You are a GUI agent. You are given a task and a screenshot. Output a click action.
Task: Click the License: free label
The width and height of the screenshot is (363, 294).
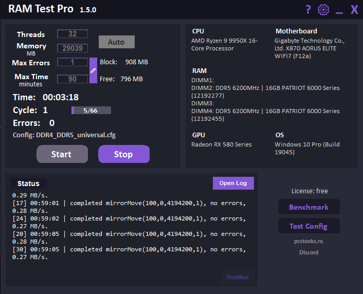(x=310, y=191)
